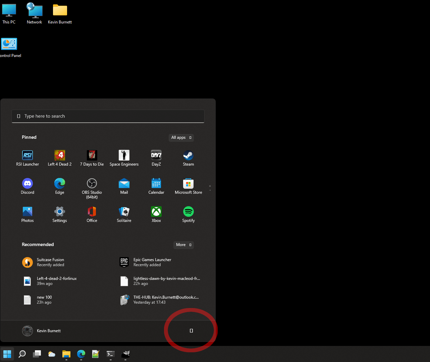Launch the Xbox app
This screenshot has width=430, height=362.
click(156, 212)
